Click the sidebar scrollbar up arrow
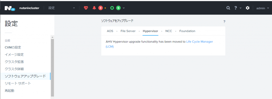The width and height of the screenshot is (272, 99). (x=52, y=37)
